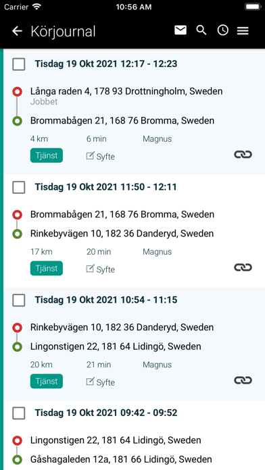Toggle Tjänst tag on the 4 km trip
Screen dimensions: 265x470
47,155
